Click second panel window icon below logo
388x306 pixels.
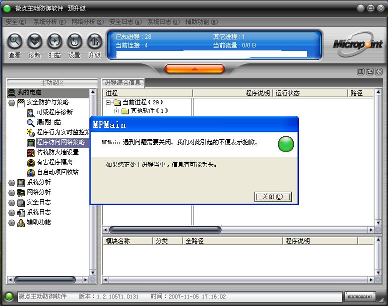tap(369, 72)
